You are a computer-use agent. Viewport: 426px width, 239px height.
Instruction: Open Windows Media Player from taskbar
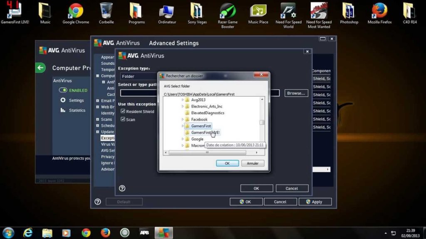[x=66, y=233]
